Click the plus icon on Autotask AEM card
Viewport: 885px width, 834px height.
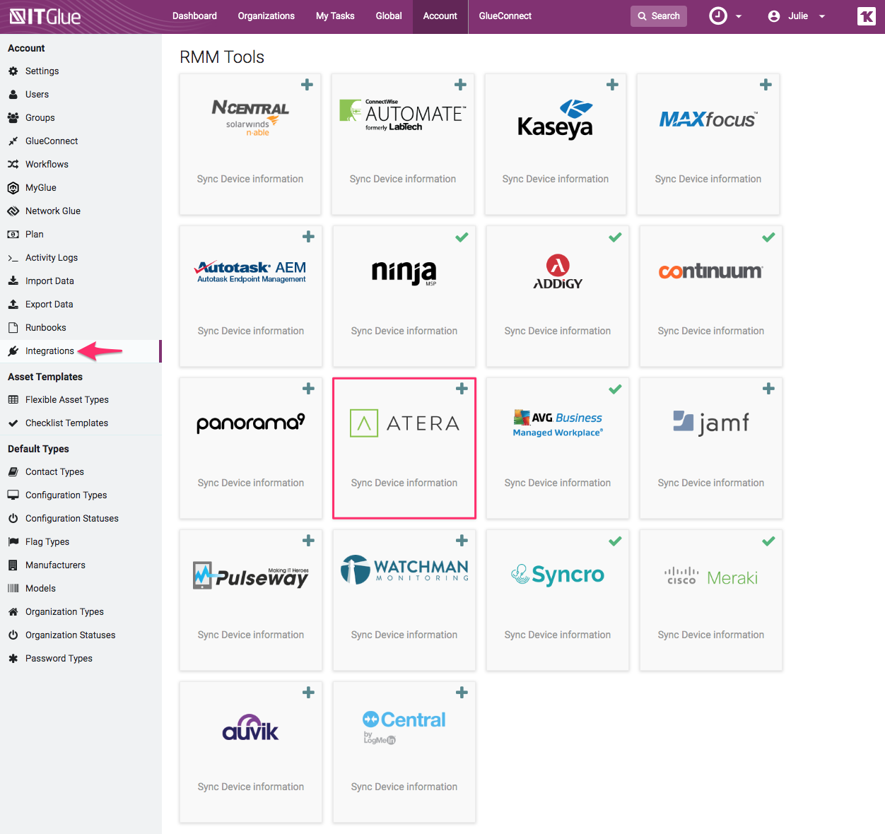pyautogui.click(x=308, y=237)
